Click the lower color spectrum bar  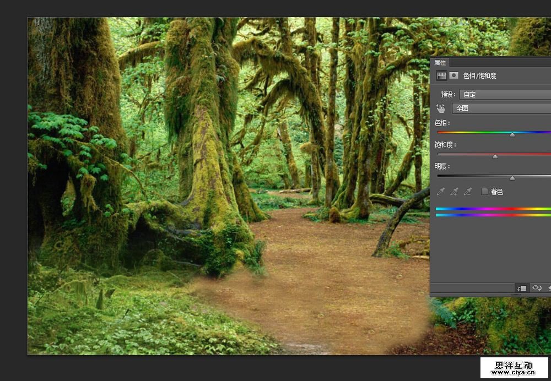click(493, 215)
